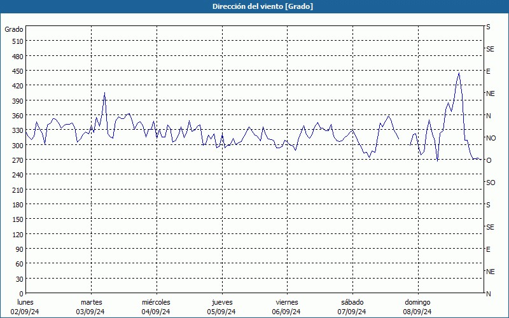Click the 240 value on the degree axis
Viewport: 509px width, 318px height.
(x=18, y=176)
